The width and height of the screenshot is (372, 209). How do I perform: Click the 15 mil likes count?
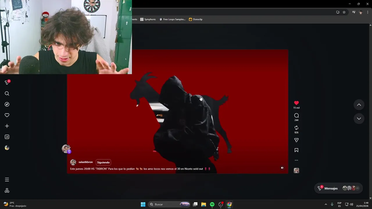tap(296, 108)
